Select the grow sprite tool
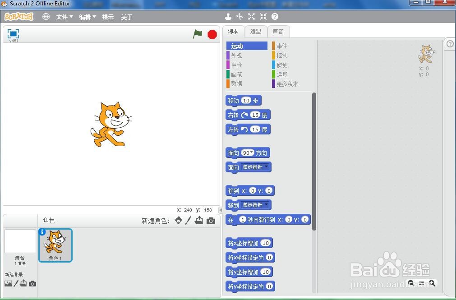The height and width of the screenshot is (300, 456). click(x=252, y=17)
